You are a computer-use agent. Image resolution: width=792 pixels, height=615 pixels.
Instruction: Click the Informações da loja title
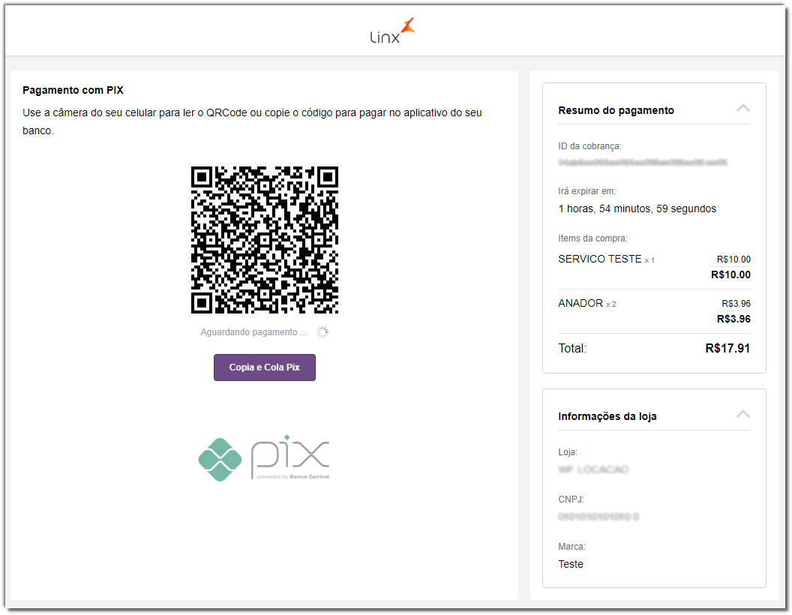coord(607,416)
